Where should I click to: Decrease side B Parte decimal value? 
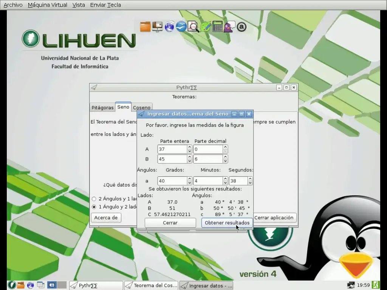(225, 161)
